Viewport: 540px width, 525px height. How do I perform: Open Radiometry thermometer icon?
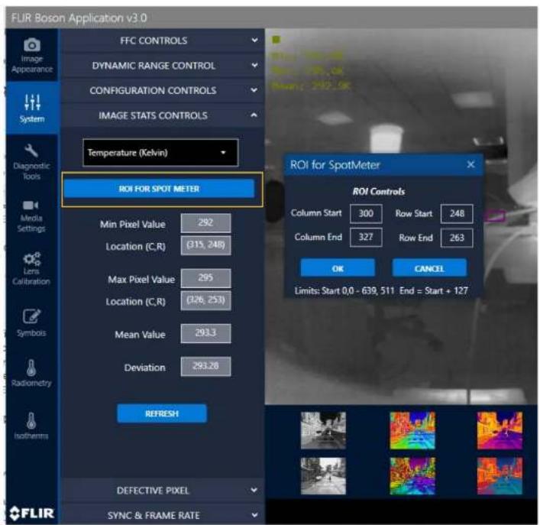coord(31,368)
